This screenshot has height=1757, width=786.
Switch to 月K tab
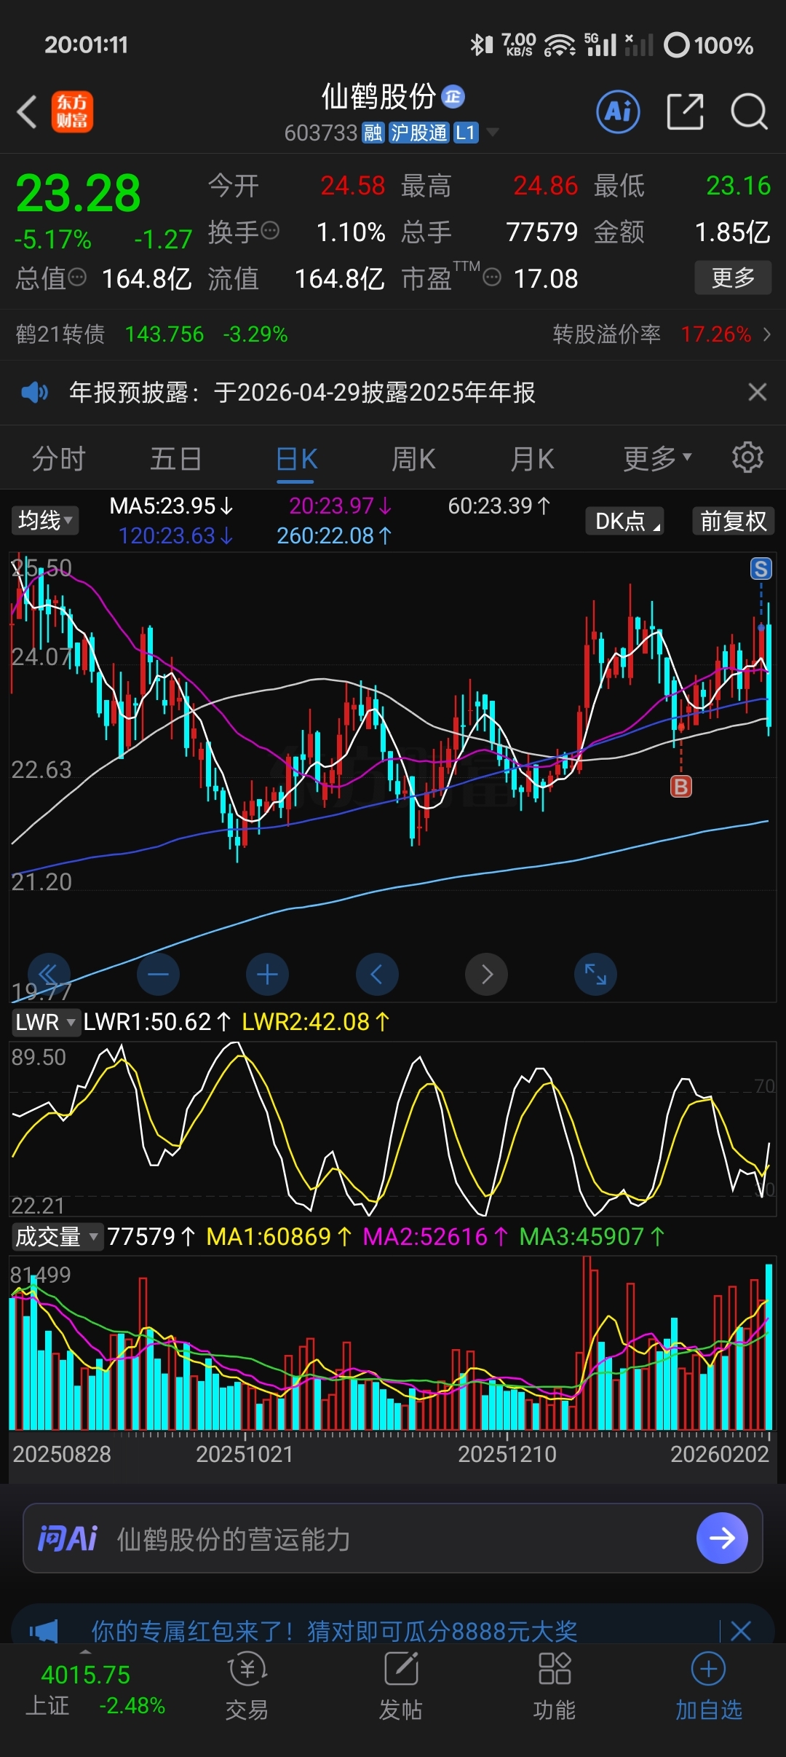(x=533, y=459)
